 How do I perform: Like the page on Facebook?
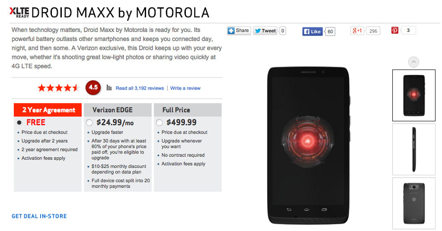(x=313, y=32)
